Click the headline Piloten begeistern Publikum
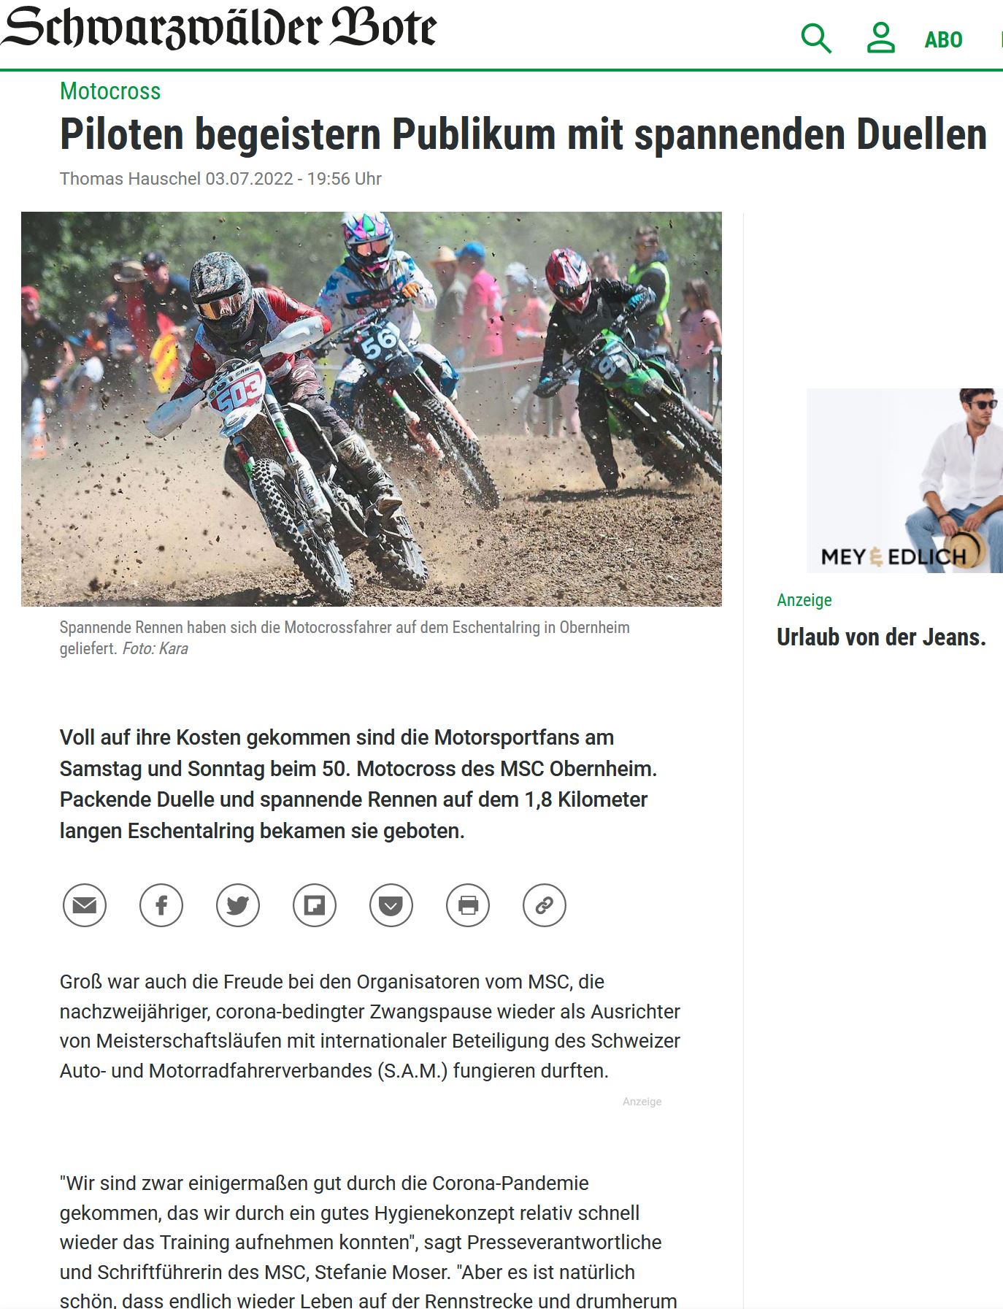 523,134
